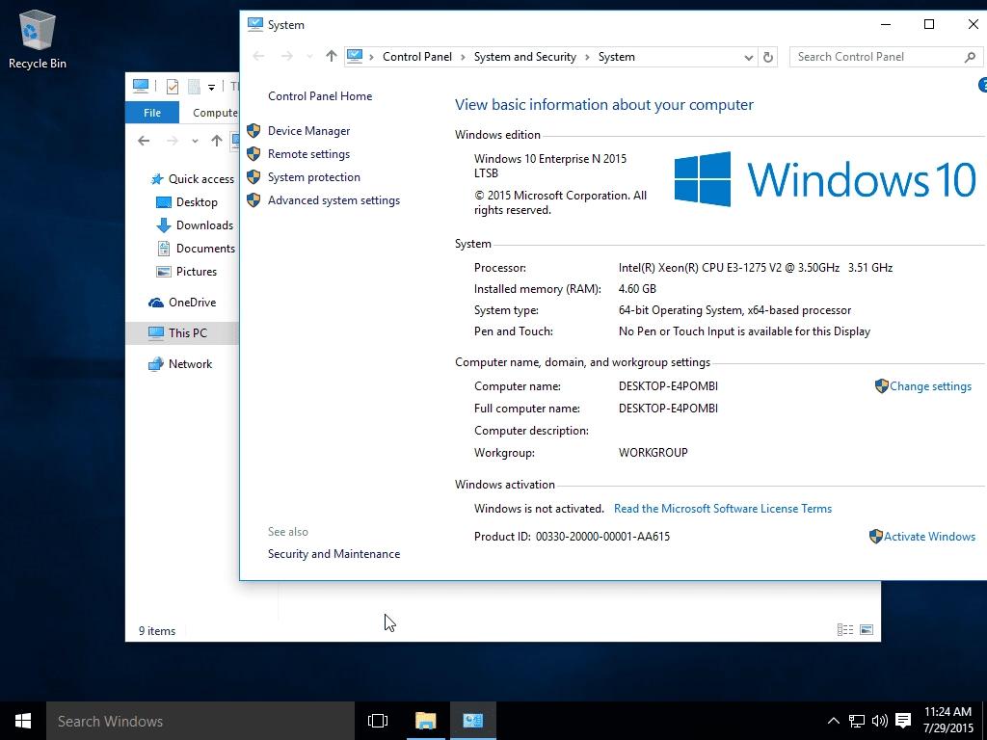Switch File Explorer to large icons view
The height and width of the screenshot is (740, 987).
(x=867, y=630)
